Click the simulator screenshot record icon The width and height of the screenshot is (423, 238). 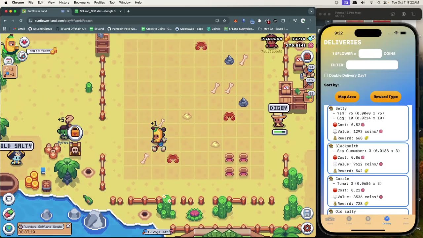(x=404, y=14)
